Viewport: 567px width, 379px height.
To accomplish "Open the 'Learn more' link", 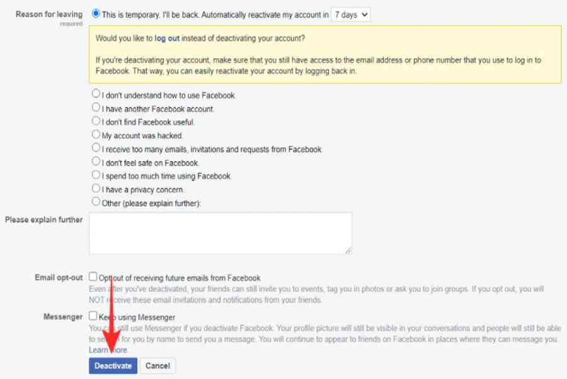I will 108,350.
